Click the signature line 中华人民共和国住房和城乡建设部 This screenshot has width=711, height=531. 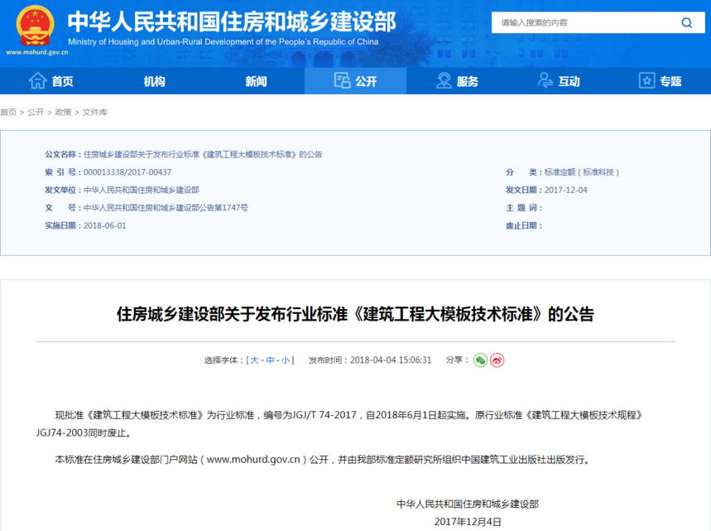coord(468,504)
